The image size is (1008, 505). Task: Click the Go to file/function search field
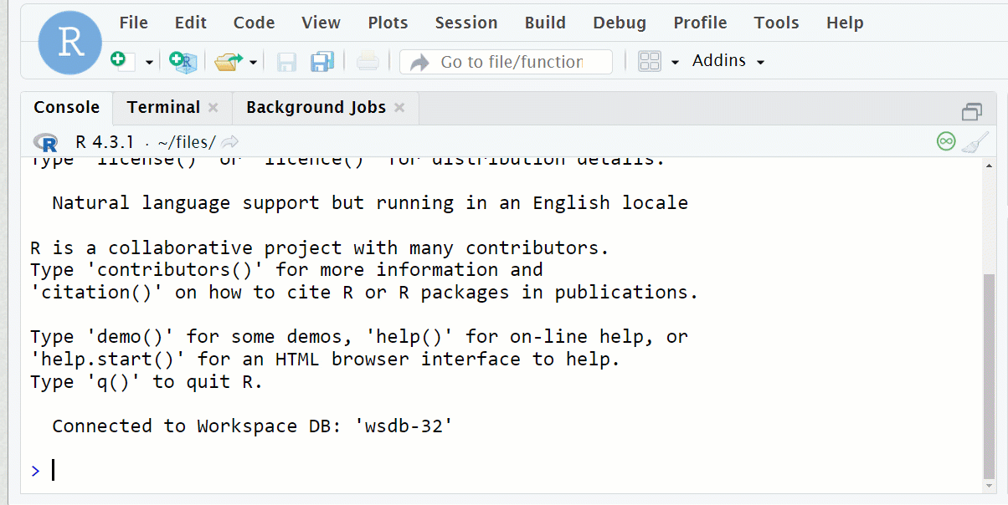(511, 62)
